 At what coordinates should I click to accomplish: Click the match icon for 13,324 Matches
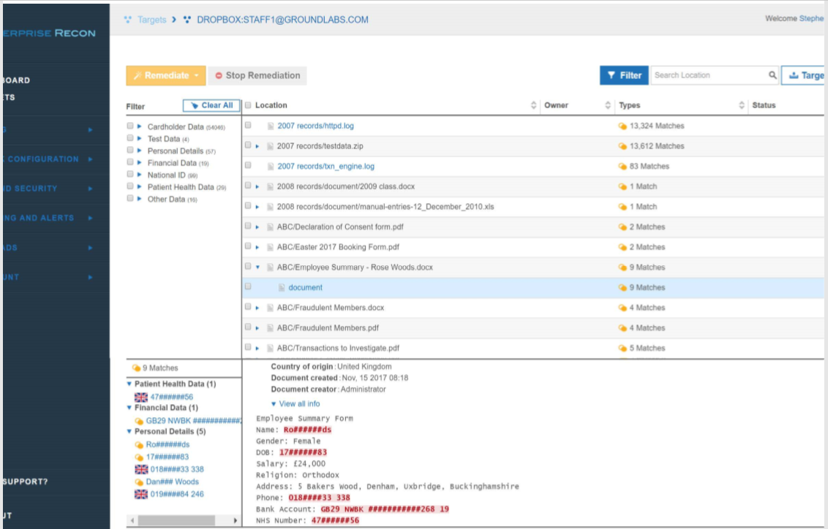click(622, 126)
